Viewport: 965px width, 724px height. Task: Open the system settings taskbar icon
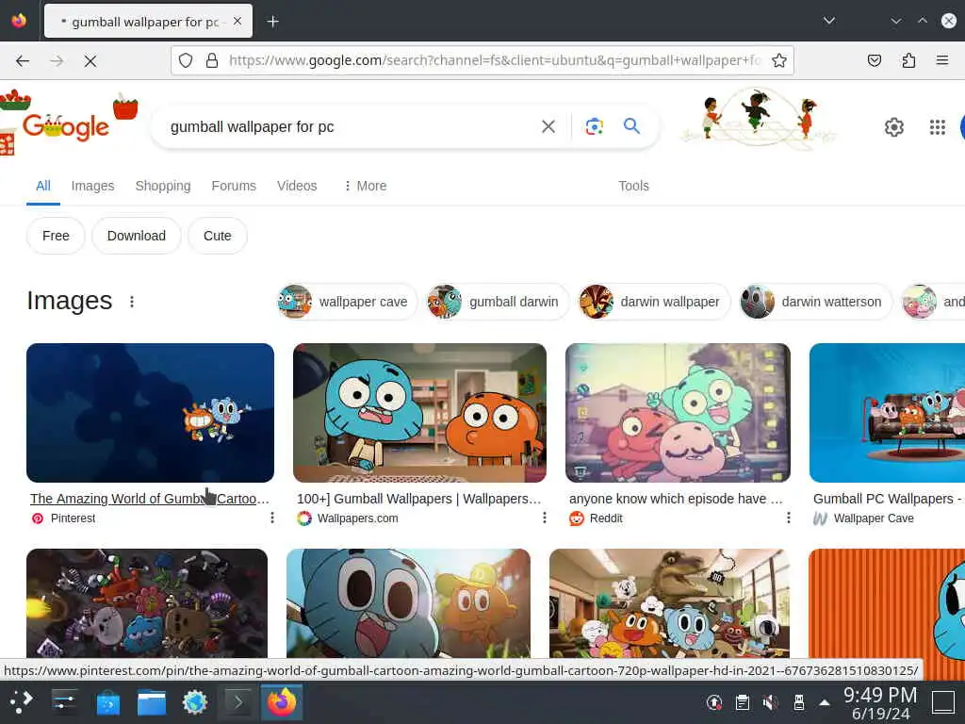tap(65, 702)
